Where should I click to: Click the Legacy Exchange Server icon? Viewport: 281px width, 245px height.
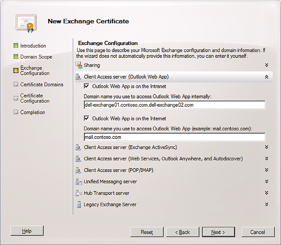point(78,204)
